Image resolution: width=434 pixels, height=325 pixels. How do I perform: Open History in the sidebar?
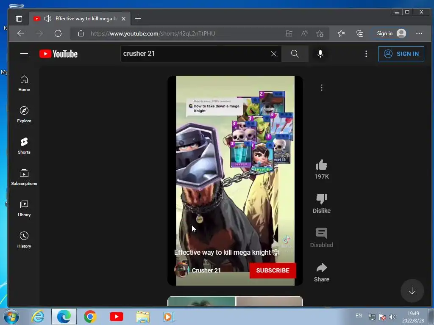pyautogui.click(x=24, y=240)
